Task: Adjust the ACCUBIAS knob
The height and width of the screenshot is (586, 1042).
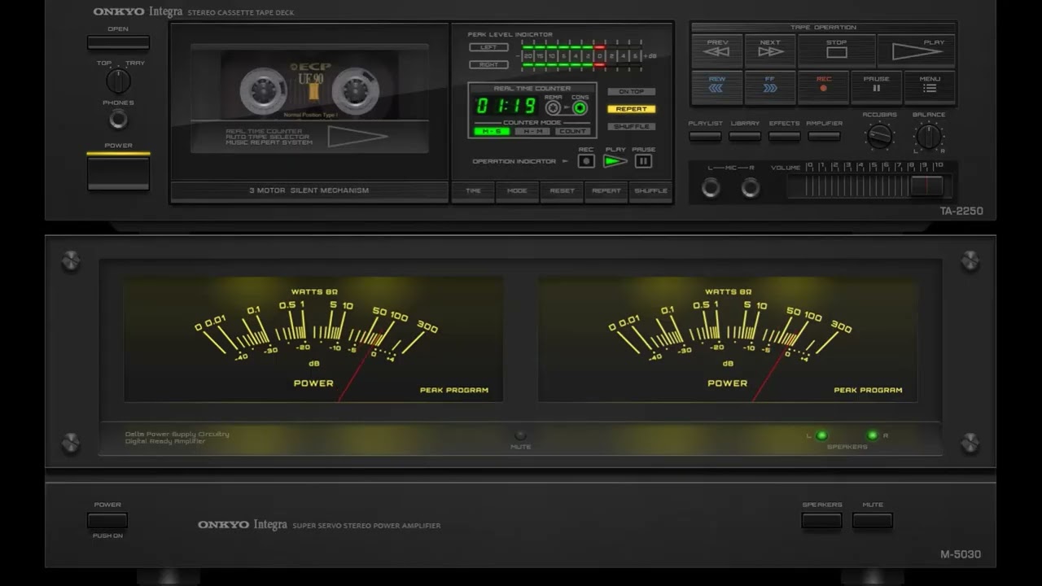Action: click(x=879, y=136)
